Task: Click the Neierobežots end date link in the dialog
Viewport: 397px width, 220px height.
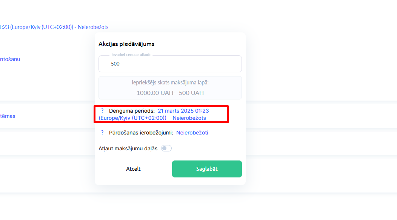Action: (x=189, y=118)
